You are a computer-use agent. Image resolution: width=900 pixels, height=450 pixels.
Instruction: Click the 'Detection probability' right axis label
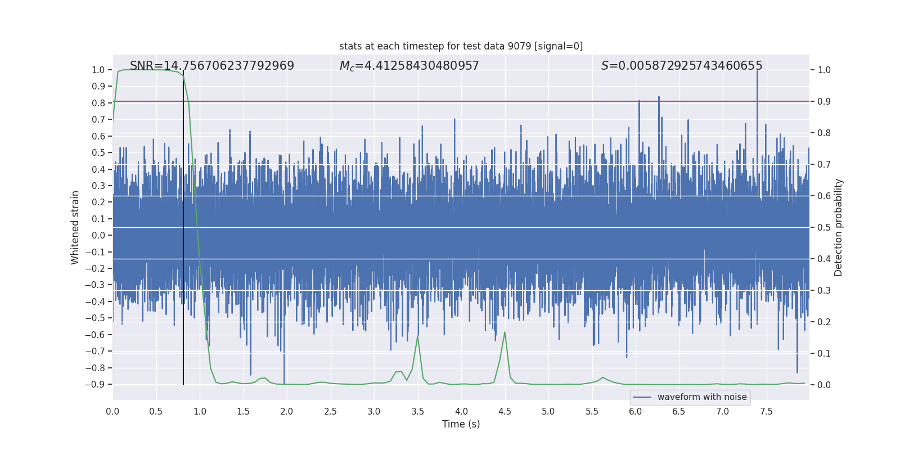[x=838, y=227]
